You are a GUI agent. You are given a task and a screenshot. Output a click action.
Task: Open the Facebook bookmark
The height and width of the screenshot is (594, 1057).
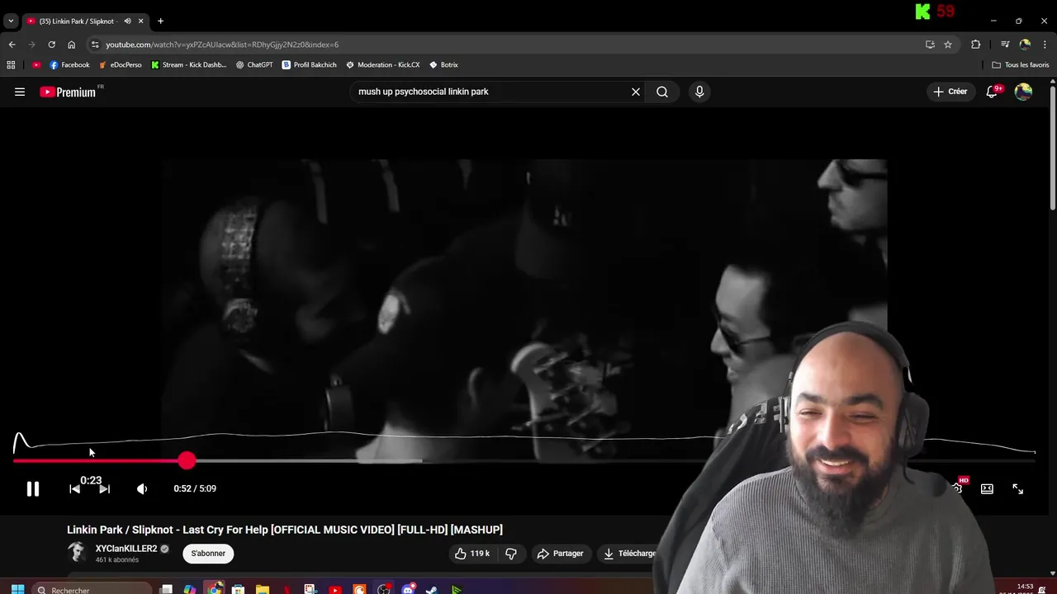[x=69, y=64]
